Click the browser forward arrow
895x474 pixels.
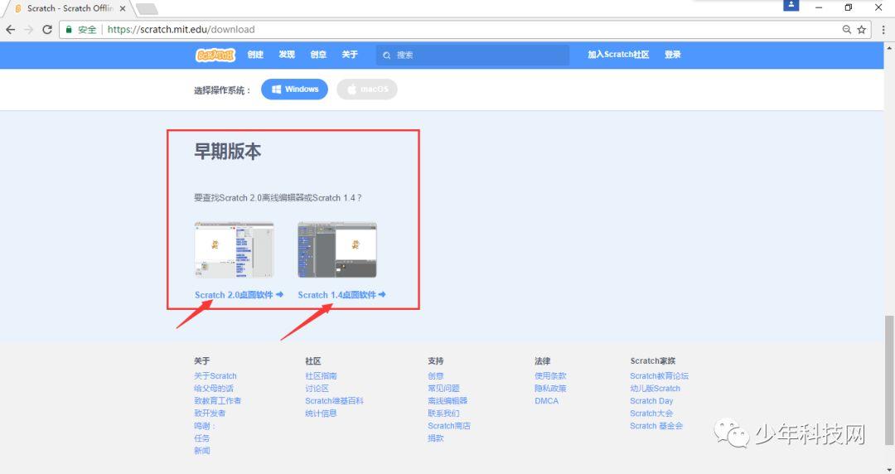point(28,30)
